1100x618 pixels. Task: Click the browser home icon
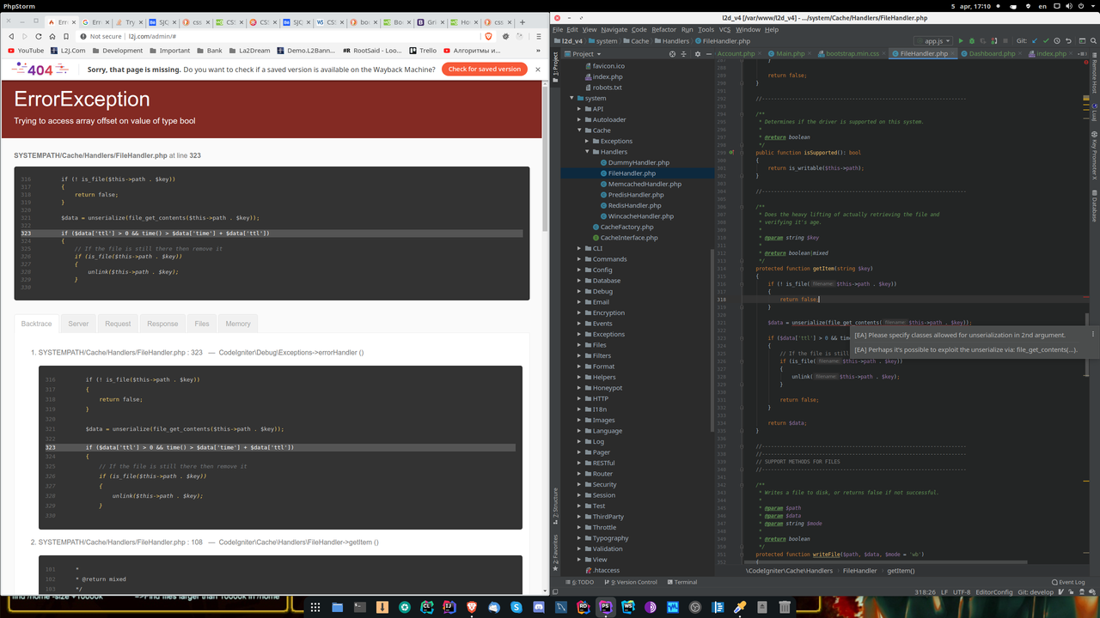[52, 36]
